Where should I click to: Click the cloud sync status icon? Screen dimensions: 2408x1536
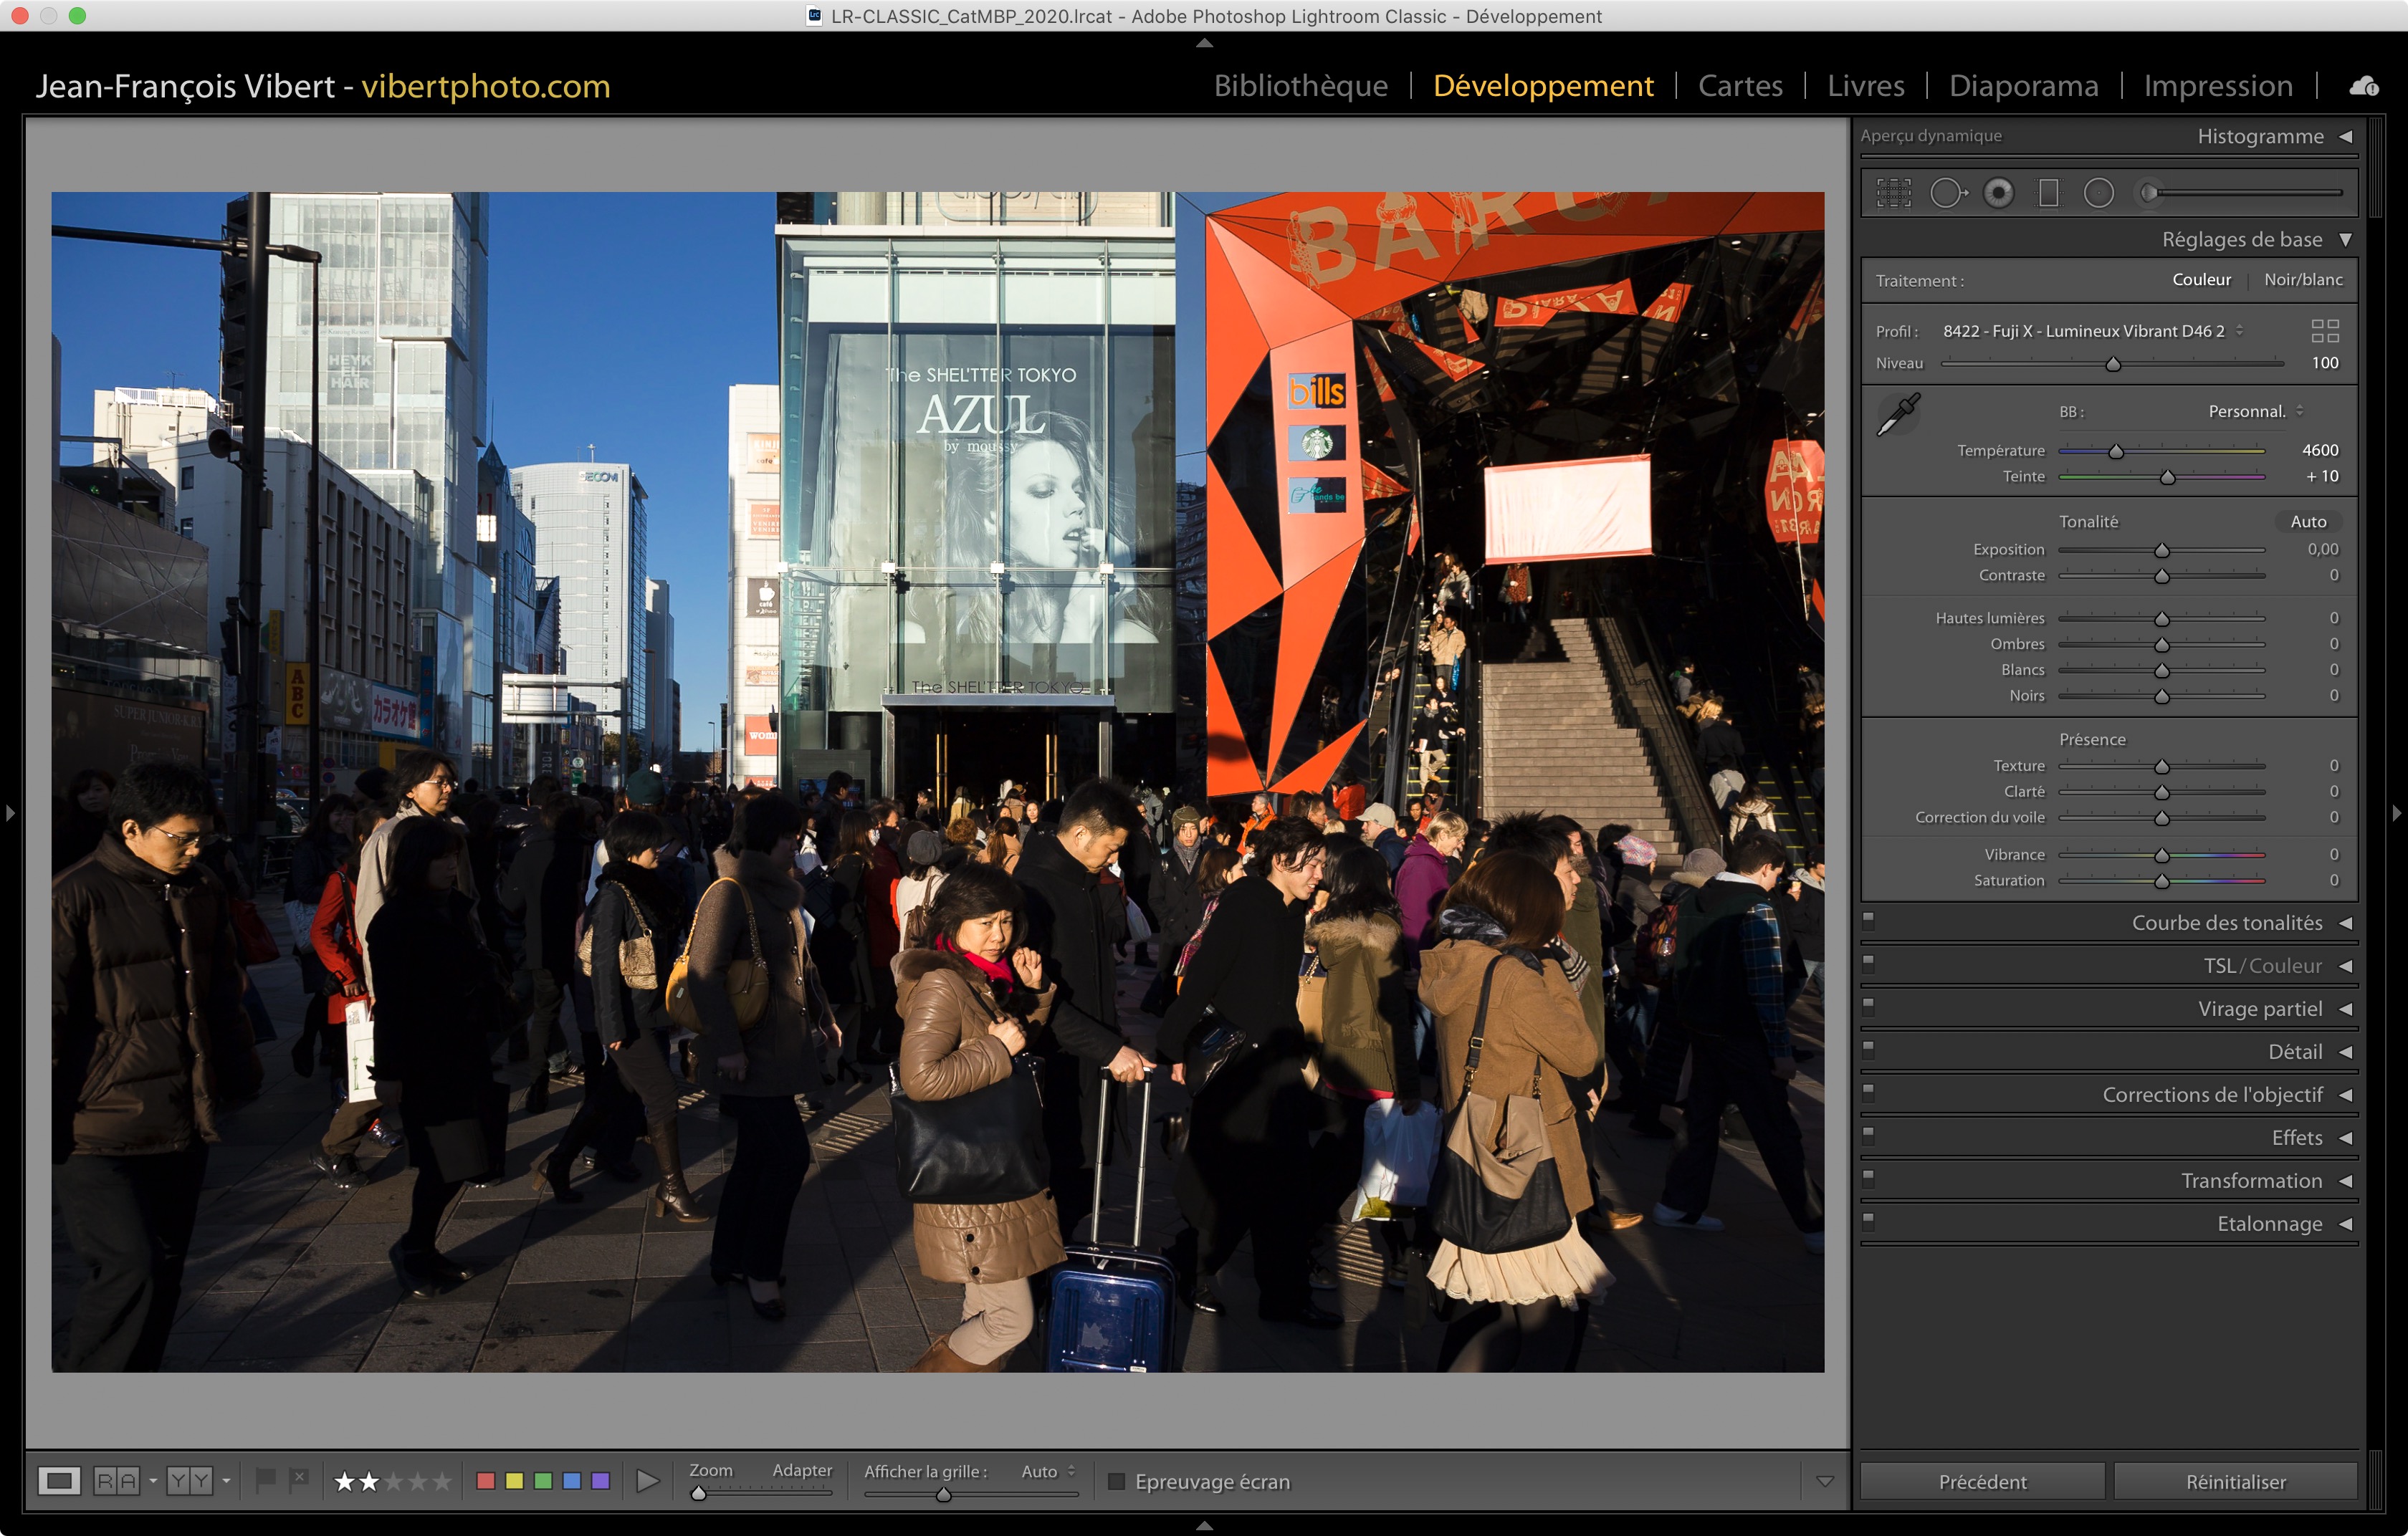pyautogui.click(x=2364, y=87)
